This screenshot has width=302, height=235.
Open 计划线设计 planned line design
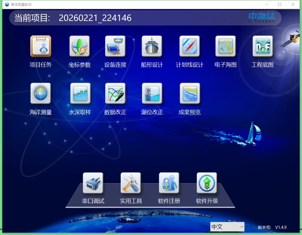[190, 46]
